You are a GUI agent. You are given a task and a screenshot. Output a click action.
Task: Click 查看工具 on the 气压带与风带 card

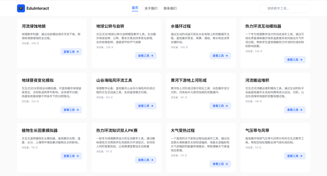[295, 156]
